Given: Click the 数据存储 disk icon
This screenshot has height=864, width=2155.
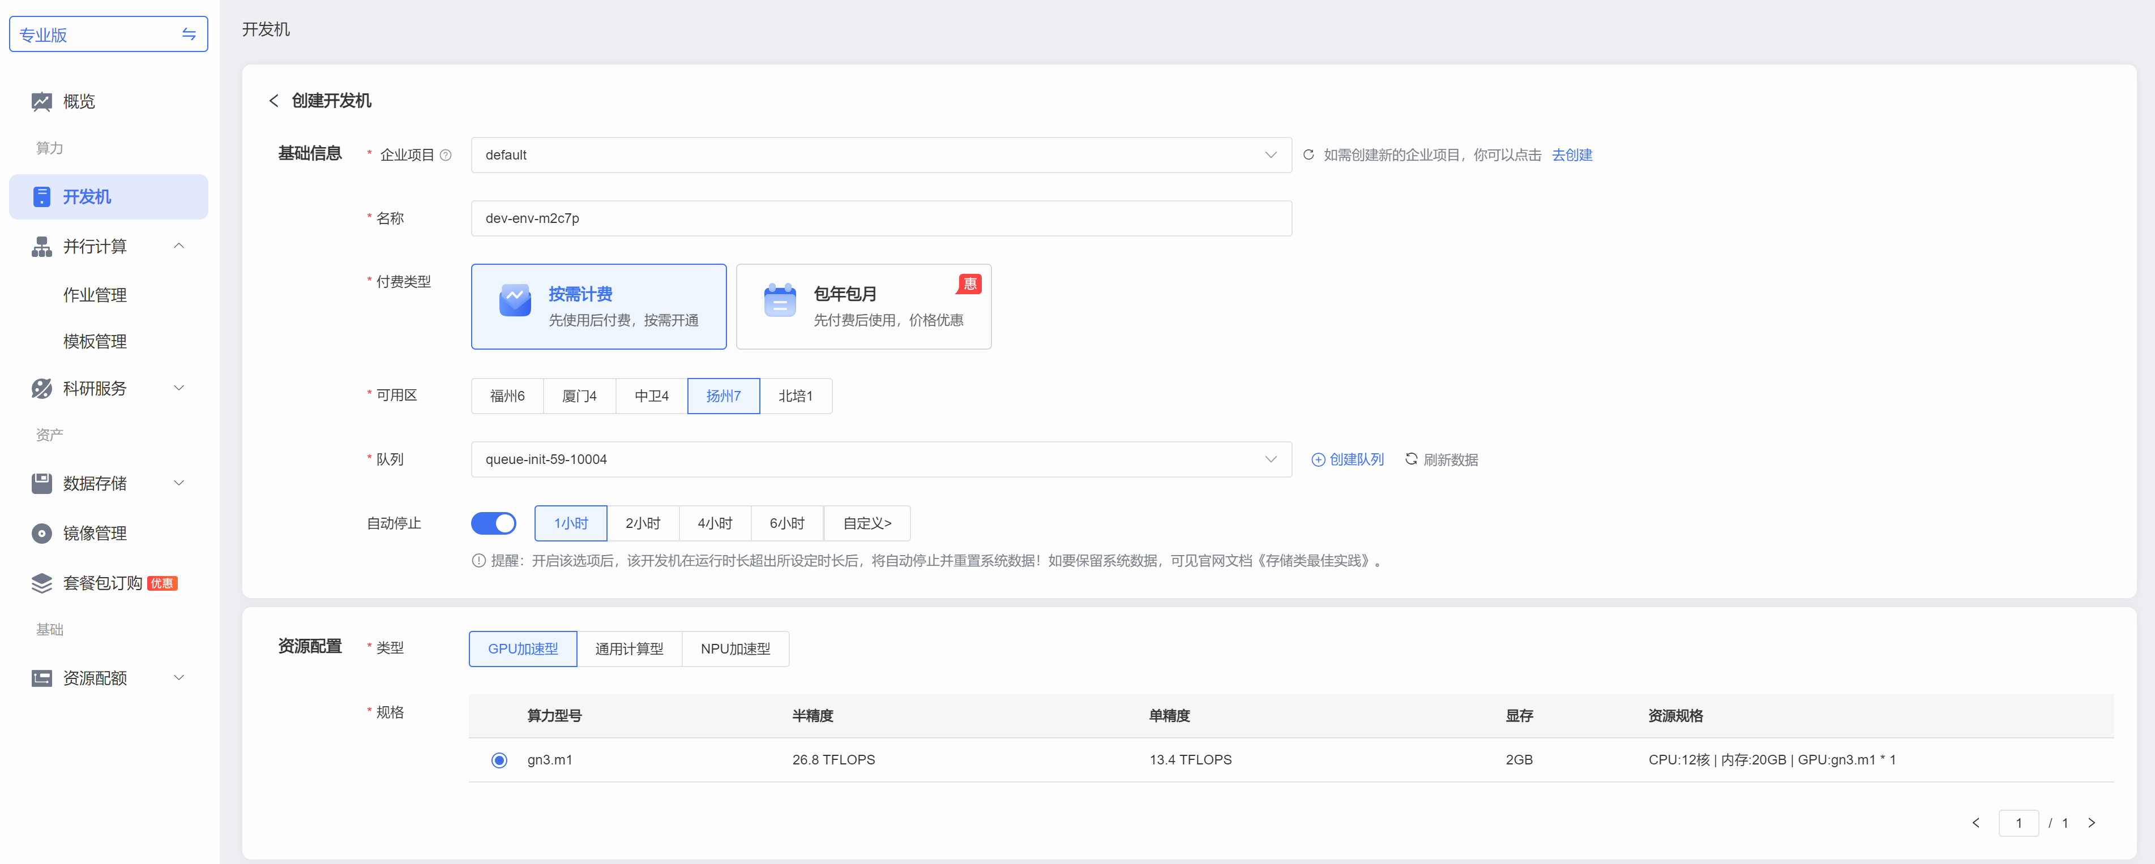Looking at the screenshot, I should click(x=42, y=484).
